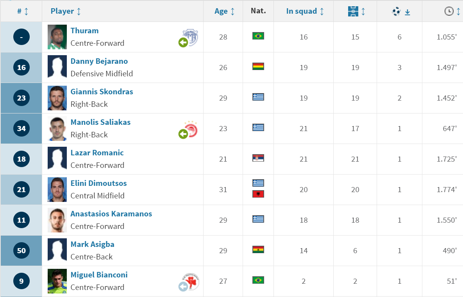Click Miguel Bianconi's departure club badge icon
463x297 pixels.
click(x=189, y=282)
